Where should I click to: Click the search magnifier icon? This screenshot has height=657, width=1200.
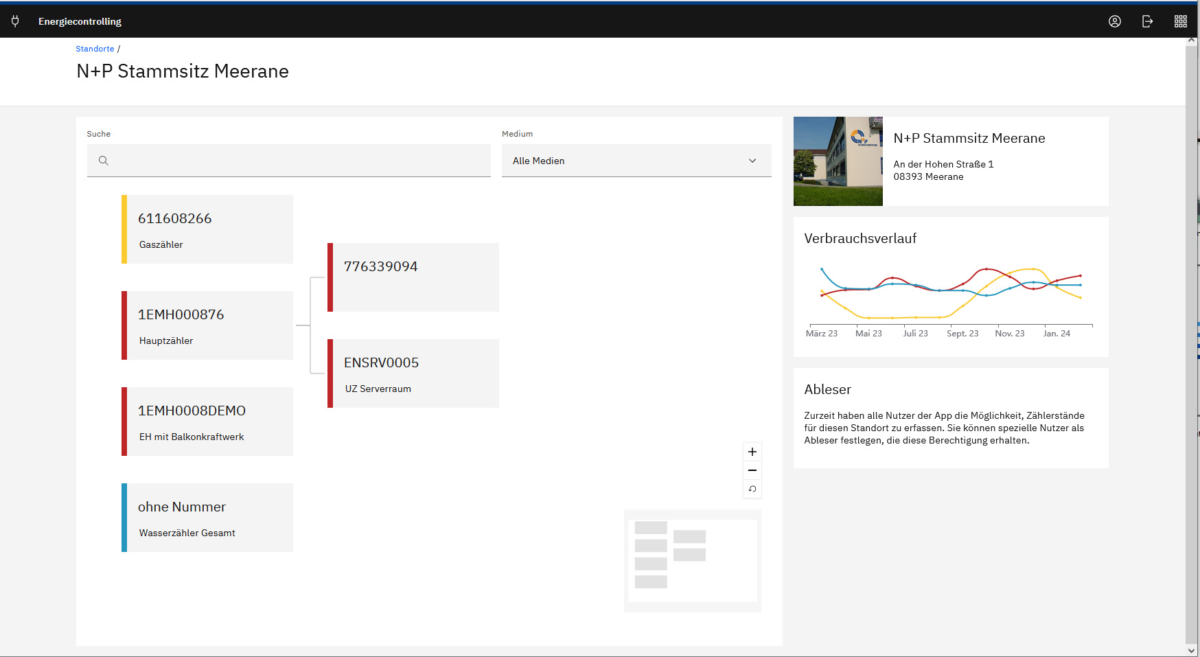(x=104, y=161)
